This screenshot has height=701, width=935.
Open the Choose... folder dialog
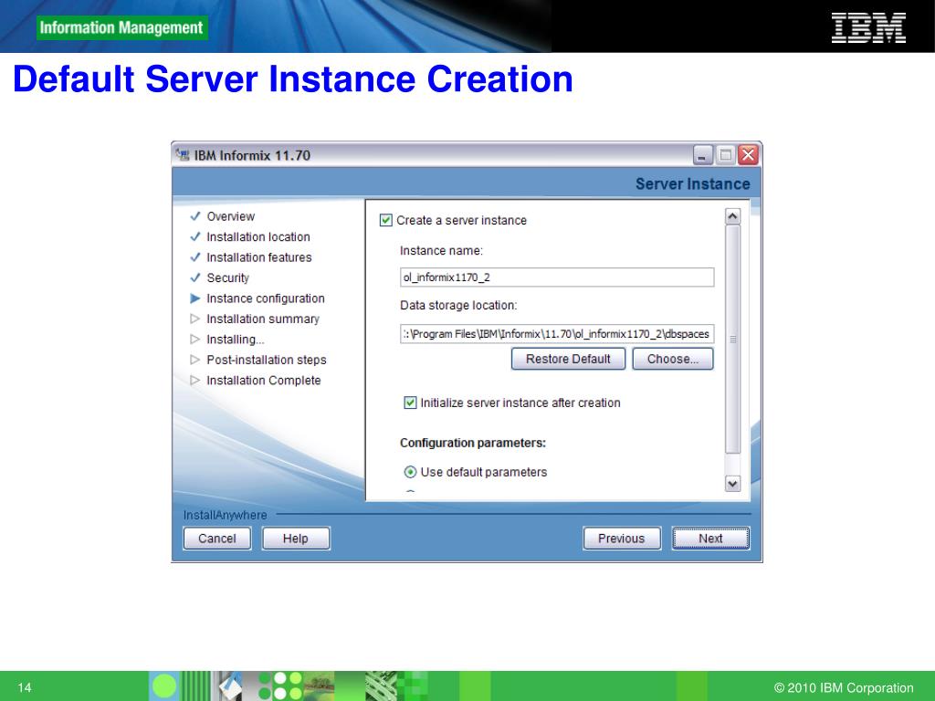coord(673,359)
